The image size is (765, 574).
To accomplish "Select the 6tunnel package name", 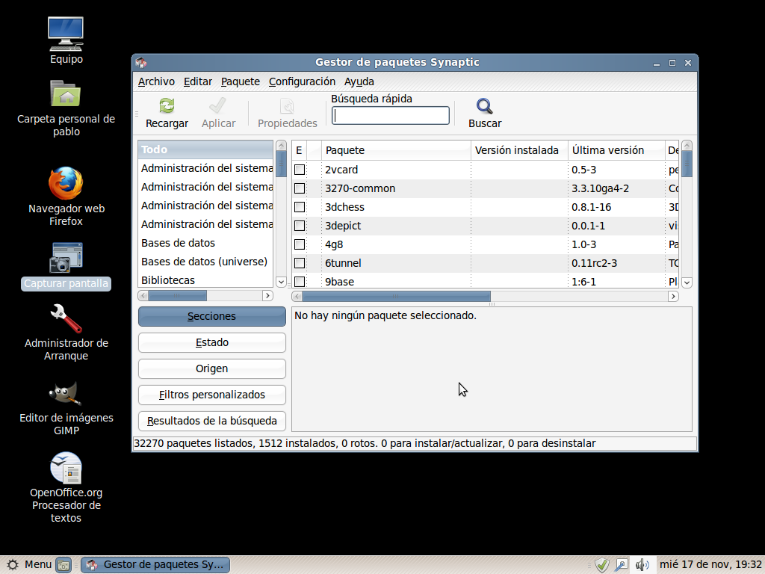I will click(x=343, y=263).
